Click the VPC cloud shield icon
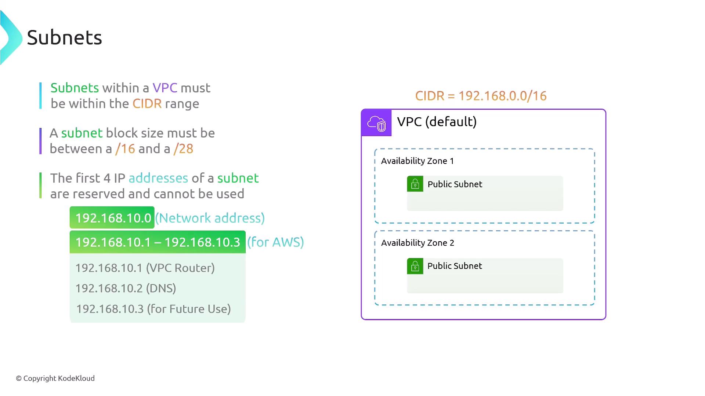The image size is (705, 396). tap(376, 123)
